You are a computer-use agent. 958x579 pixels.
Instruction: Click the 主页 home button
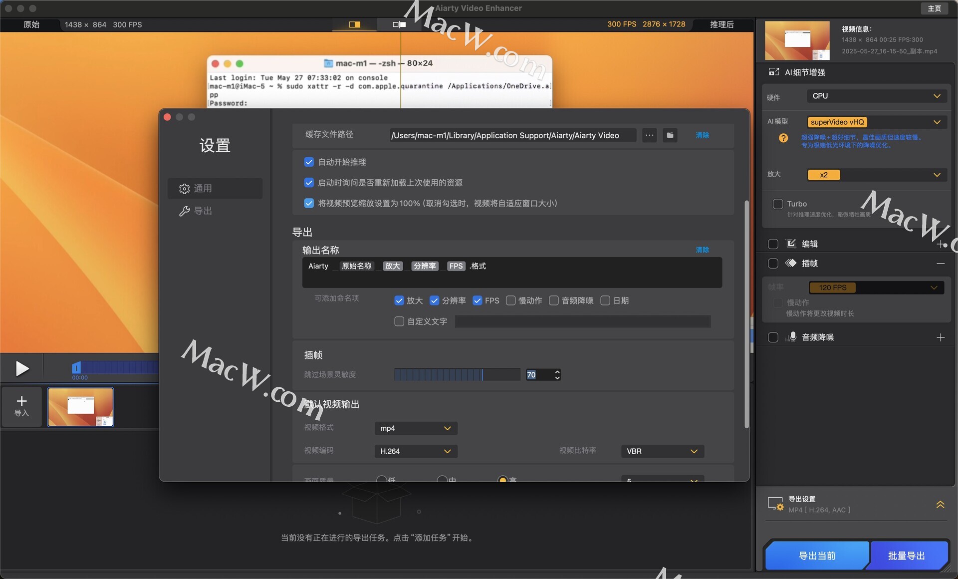point(935,8)
